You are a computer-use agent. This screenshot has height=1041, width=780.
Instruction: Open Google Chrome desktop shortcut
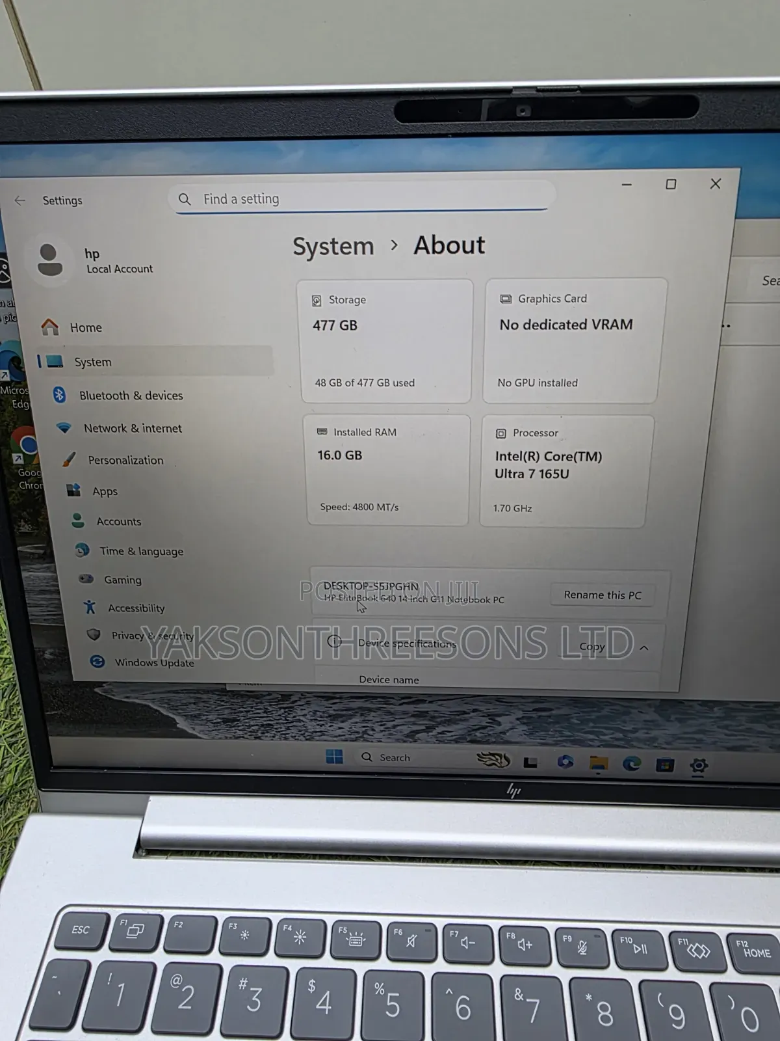click(x=27, y=459)
